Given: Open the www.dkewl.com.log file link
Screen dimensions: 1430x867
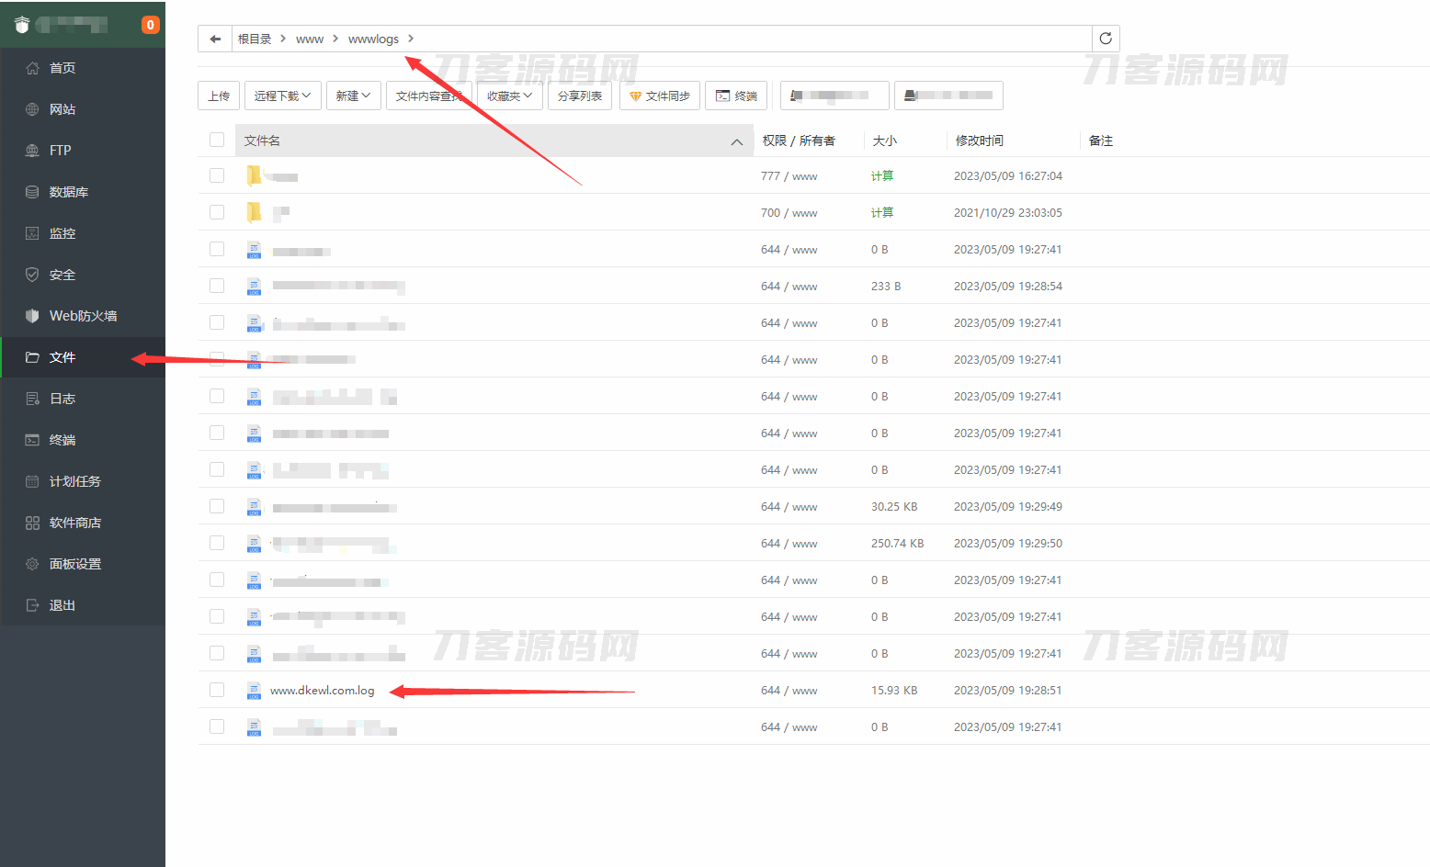Looking at the screenshot, I should click(323, 691).
